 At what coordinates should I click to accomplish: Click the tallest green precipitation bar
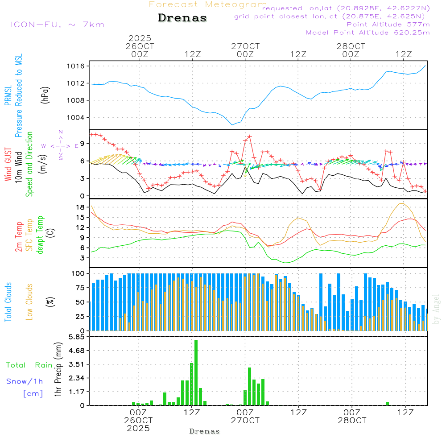coord(196,372)
